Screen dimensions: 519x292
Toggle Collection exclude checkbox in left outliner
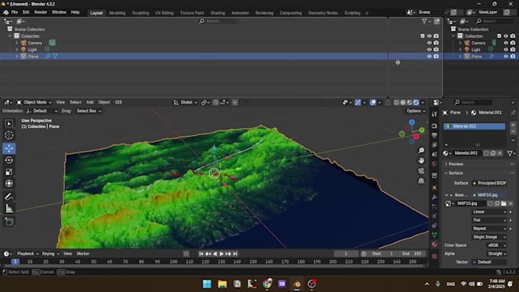point(422,36)
